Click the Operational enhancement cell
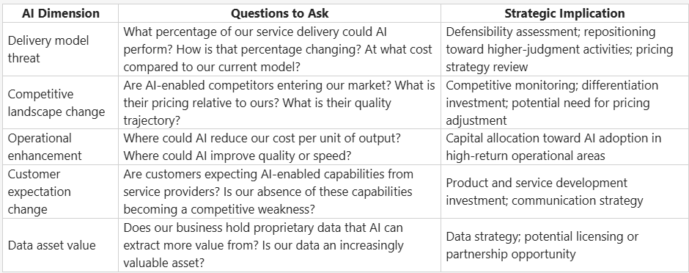This screenshot has width=689, height=273. (61, 147)
